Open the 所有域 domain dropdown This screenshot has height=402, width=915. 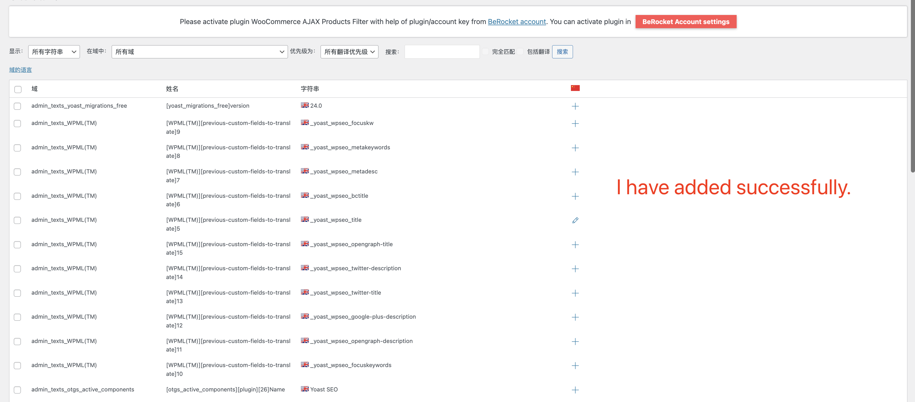(x=200, y=52)
